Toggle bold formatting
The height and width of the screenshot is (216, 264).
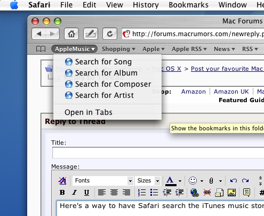pos(62,193)
